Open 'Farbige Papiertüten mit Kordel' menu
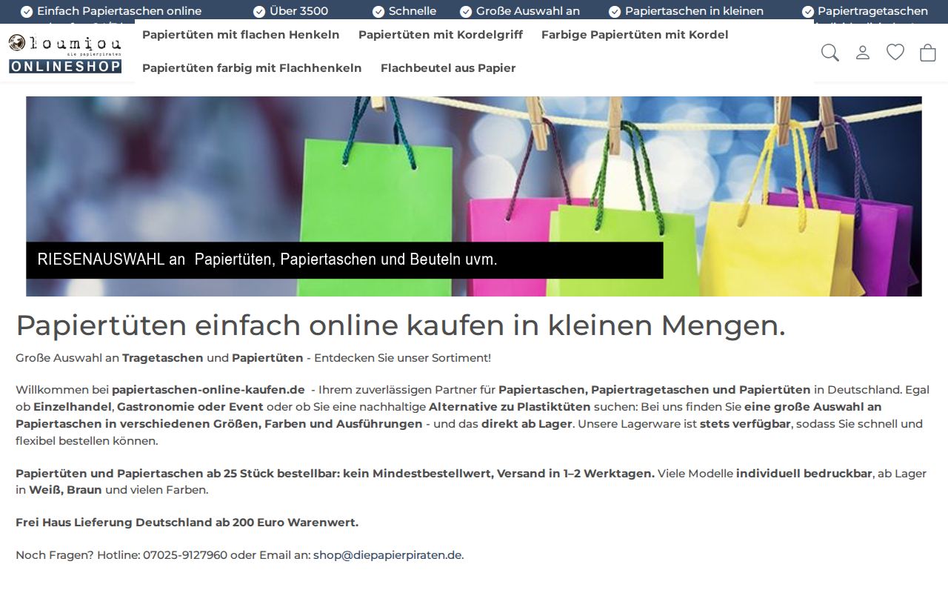This screenshot has width=948, height=593. pos(635,35)
